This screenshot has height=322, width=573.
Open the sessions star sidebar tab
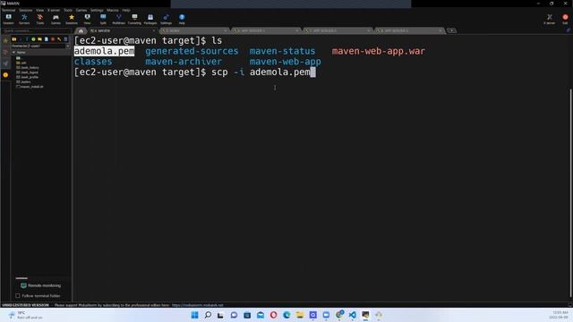[5, 40]
